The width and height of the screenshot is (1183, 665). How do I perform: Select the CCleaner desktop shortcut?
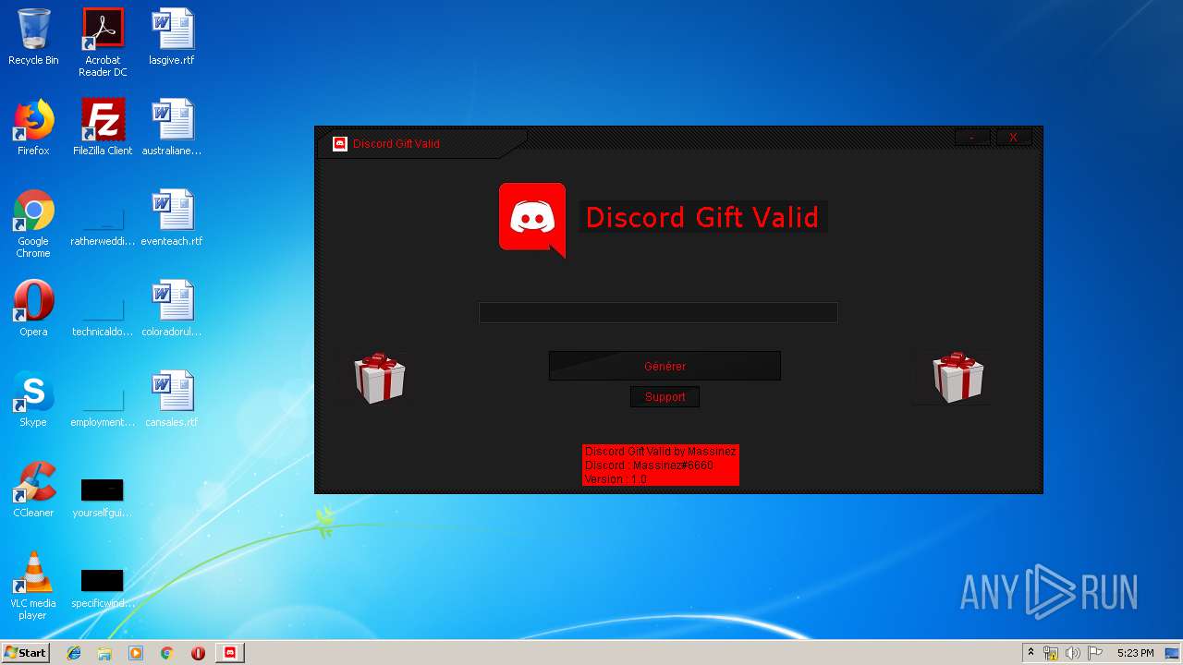33,490
